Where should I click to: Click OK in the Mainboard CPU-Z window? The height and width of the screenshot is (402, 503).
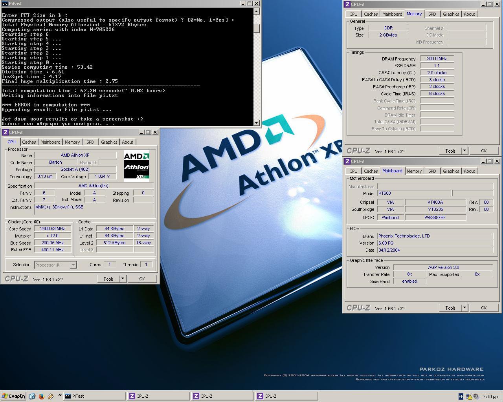pos(484,308)
